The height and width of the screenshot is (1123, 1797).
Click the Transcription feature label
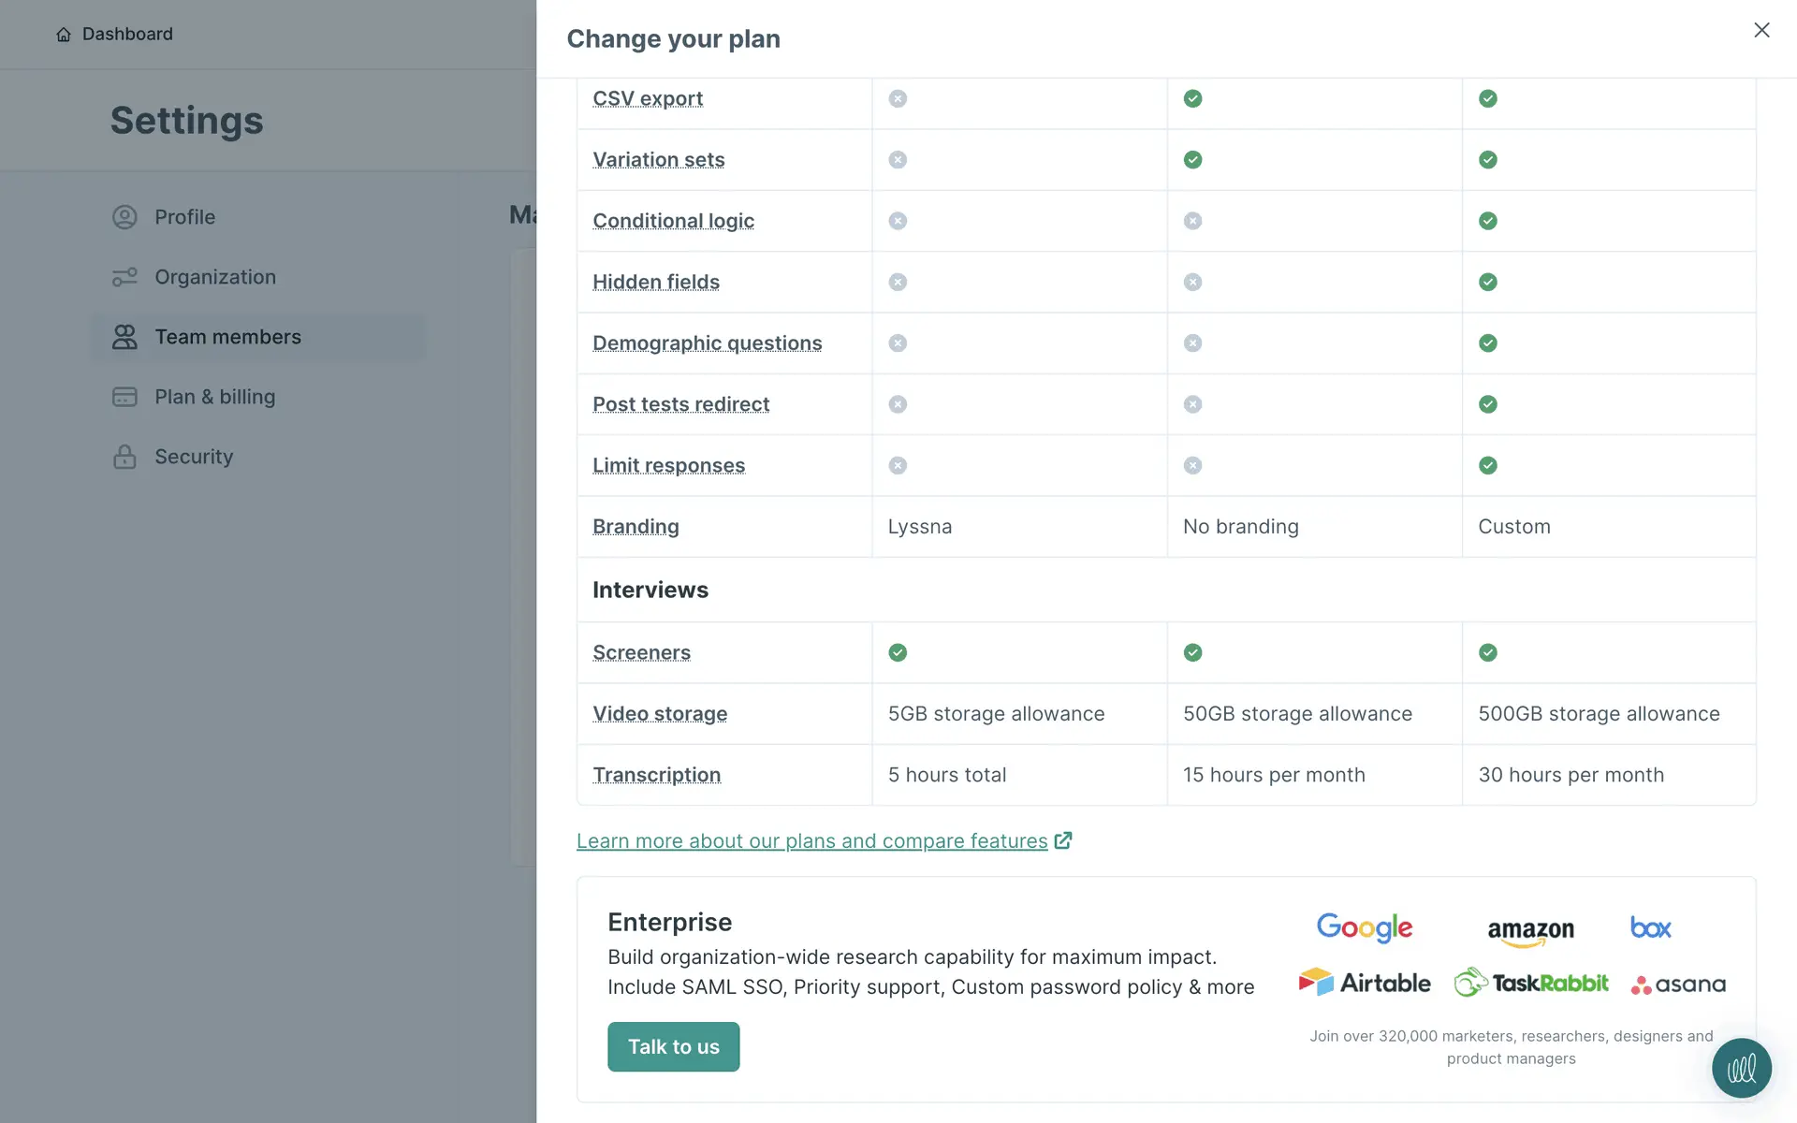pyautogui.click(x=656, y=775)
